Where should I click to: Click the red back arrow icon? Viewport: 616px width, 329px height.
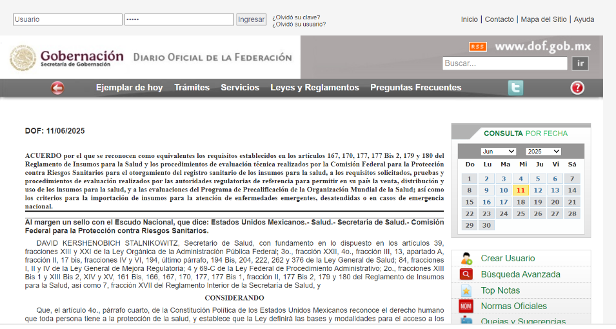tap(57, 88)
